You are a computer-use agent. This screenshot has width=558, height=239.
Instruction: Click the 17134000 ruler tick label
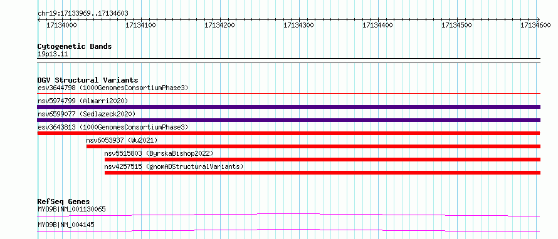click(x=62, y=25)
